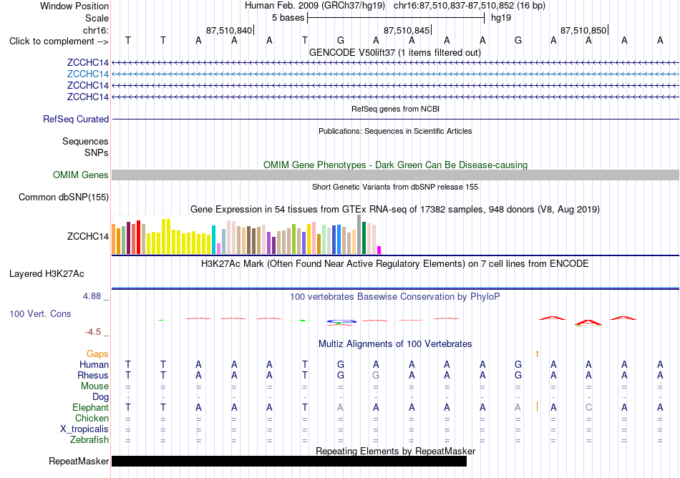Click the orange '1' gap count marker
Viewport: 680px width, 478px height.
(x=537, y=354)
